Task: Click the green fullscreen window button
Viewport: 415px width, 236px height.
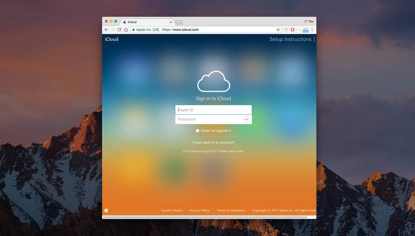Action: [116, 21]
